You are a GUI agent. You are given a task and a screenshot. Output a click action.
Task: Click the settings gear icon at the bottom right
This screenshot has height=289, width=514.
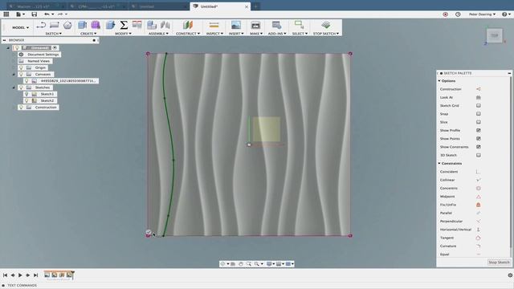coord(510,275)
